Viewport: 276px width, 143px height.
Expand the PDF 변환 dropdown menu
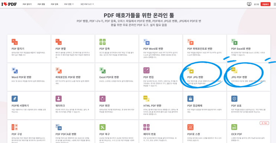(69, 4)
